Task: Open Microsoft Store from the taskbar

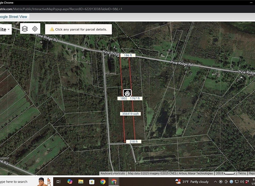Action: point(92,182)
